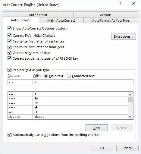Click the list scrollbar up arrow
141x154 pixels.
(130, 95)
